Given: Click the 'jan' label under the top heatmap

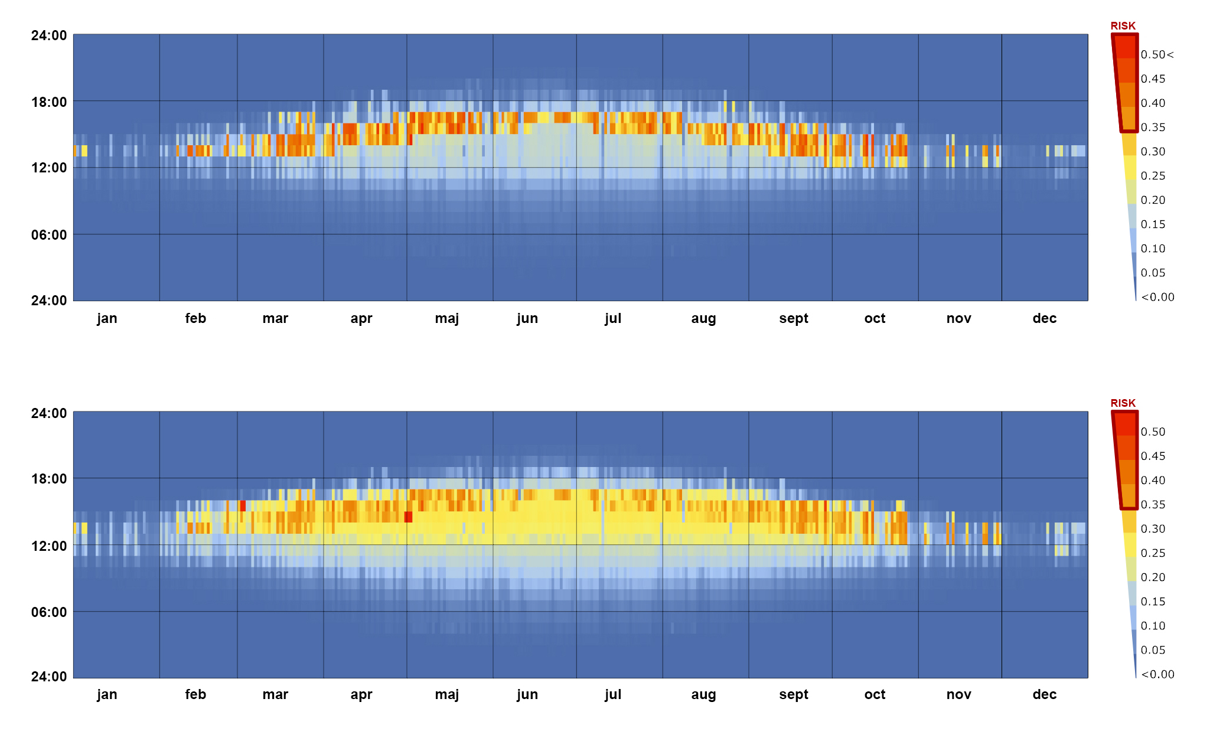Looking at the screenshot, I should click(107, 318).
